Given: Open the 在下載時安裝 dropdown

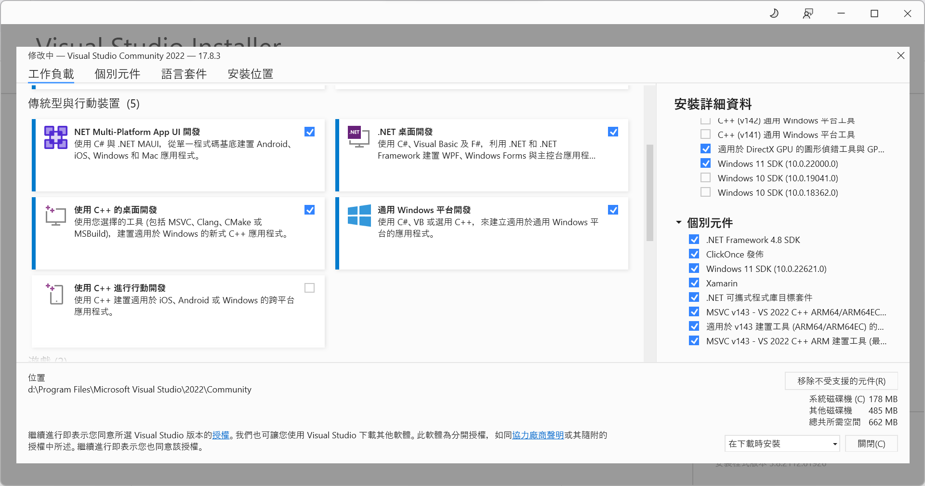Looking at the screenshot, I should (782, 444).
